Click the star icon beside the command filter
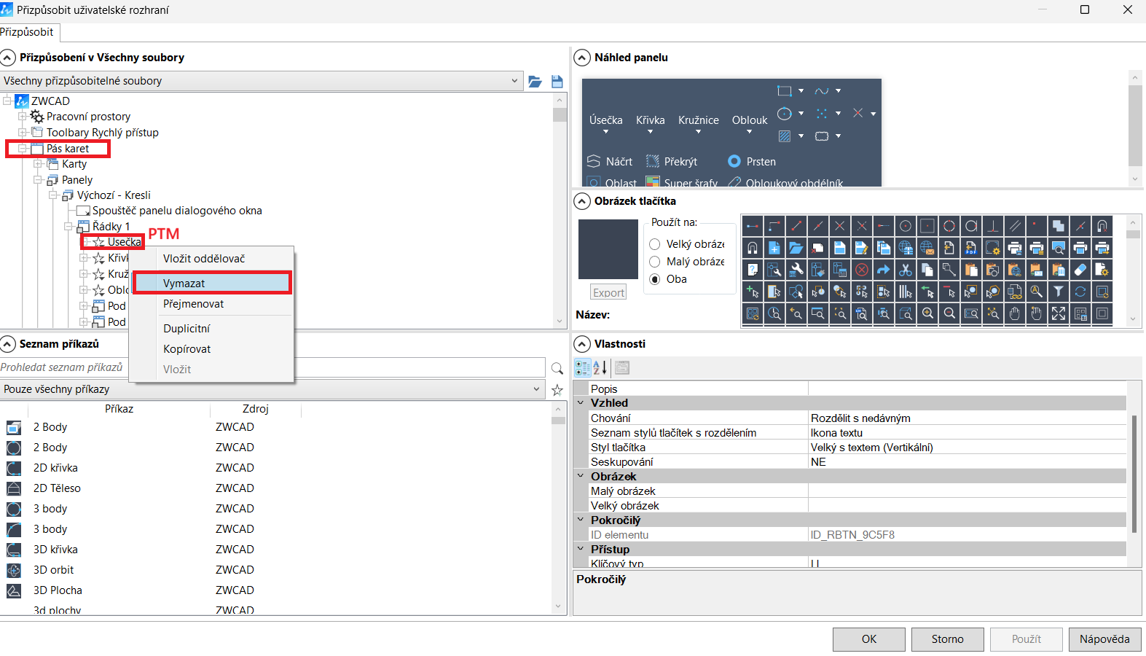This screenshot has width=1146, height=656. point(557,390)
